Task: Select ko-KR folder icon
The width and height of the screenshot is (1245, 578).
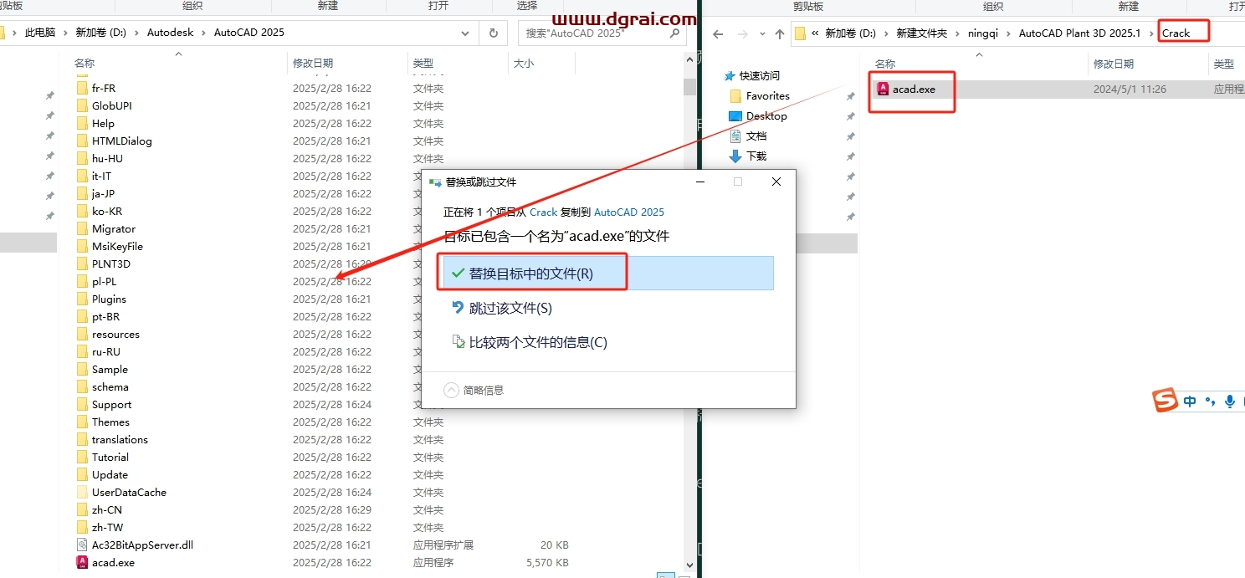Action: (x=82, y=211)
